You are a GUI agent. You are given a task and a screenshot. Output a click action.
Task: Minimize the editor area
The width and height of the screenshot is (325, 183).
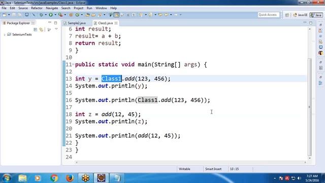pyautogui.click(x=305, y=22)
